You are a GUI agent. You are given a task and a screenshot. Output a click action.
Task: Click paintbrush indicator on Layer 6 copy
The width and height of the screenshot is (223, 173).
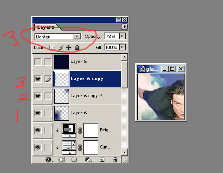click(48, 79)
